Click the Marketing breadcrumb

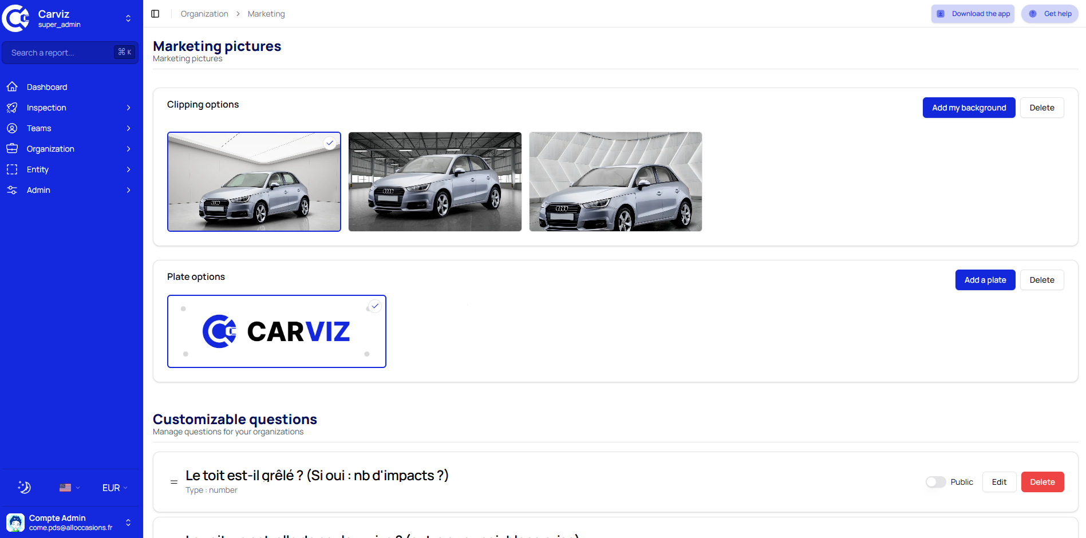coord(266,14)
